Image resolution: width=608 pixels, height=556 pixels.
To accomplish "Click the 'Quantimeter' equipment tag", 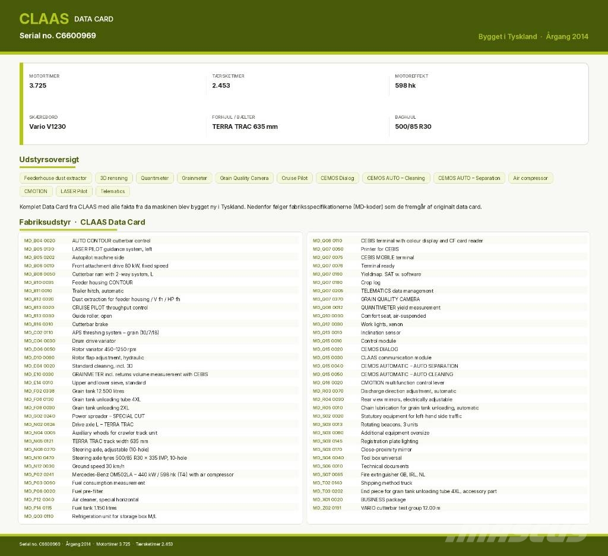I will [155, 178].
